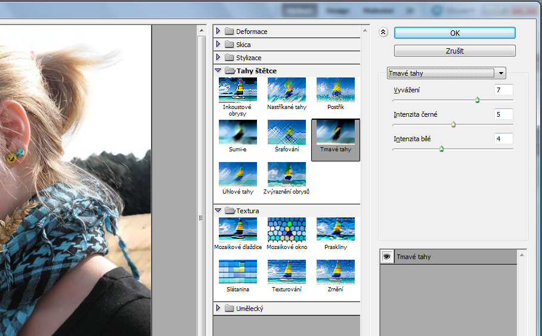Click the Deformace folder icon
542x336 pixels.
[229, 32]
